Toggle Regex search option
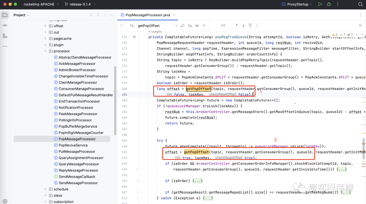The image size is (366, 204). point(204,26)
